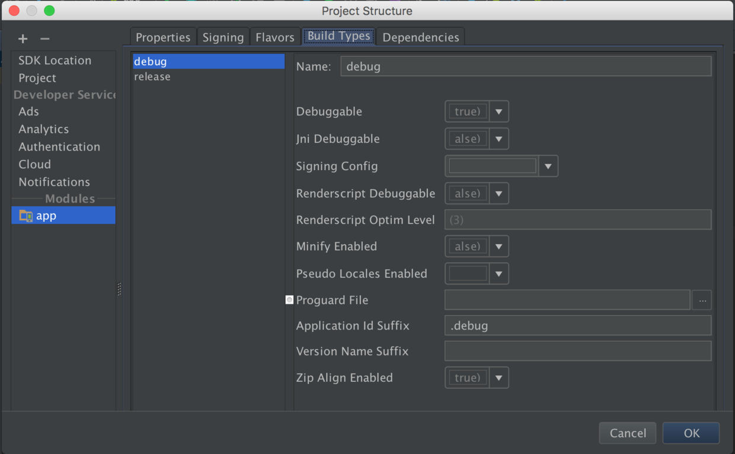Expand the Zip Align Enabled dropdown
This screenshot has width=735, height=454.
pos(498,378)
